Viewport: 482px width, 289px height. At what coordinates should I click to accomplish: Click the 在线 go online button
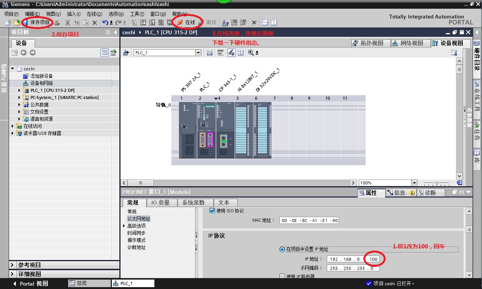[x=187, y=23]
